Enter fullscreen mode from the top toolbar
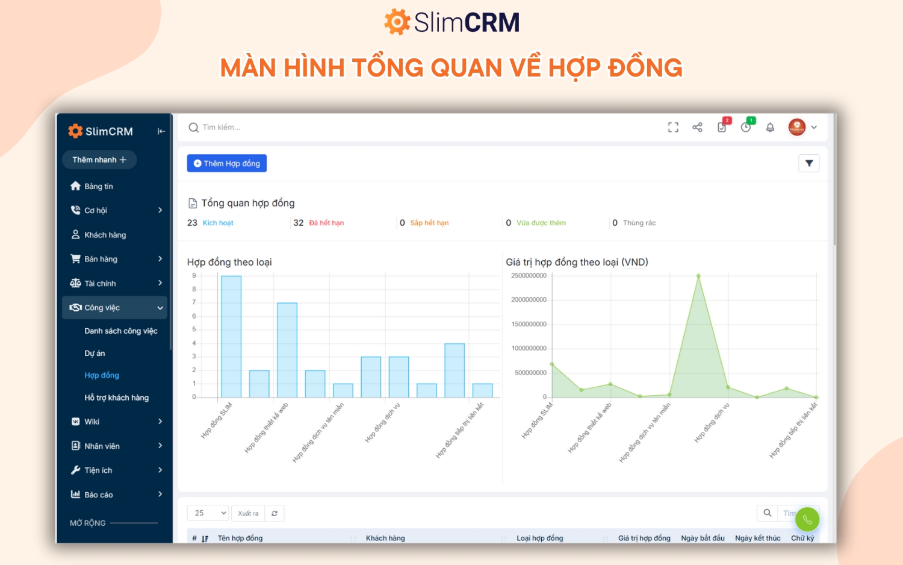Image resolution: width=903 pixels, height=565 pixels. [673, 127]
